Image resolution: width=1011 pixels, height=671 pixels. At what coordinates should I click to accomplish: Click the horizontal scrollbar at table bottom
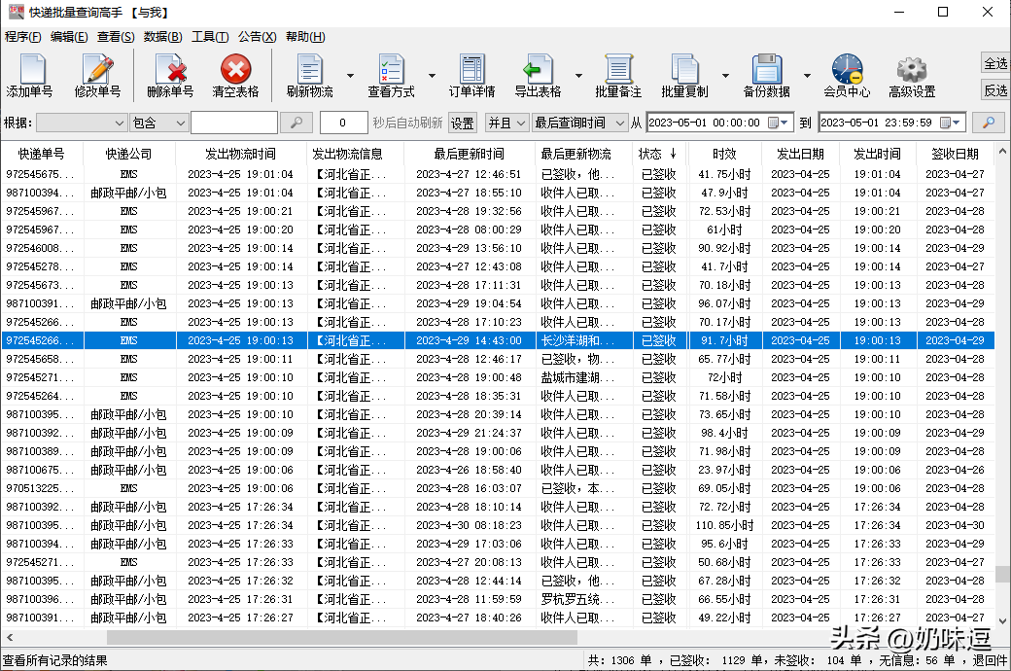(x=340, y=638)
